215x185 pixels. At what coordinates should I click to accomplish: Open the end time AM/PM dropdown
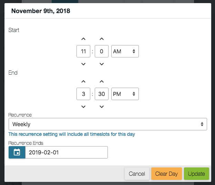click(125, 94)
